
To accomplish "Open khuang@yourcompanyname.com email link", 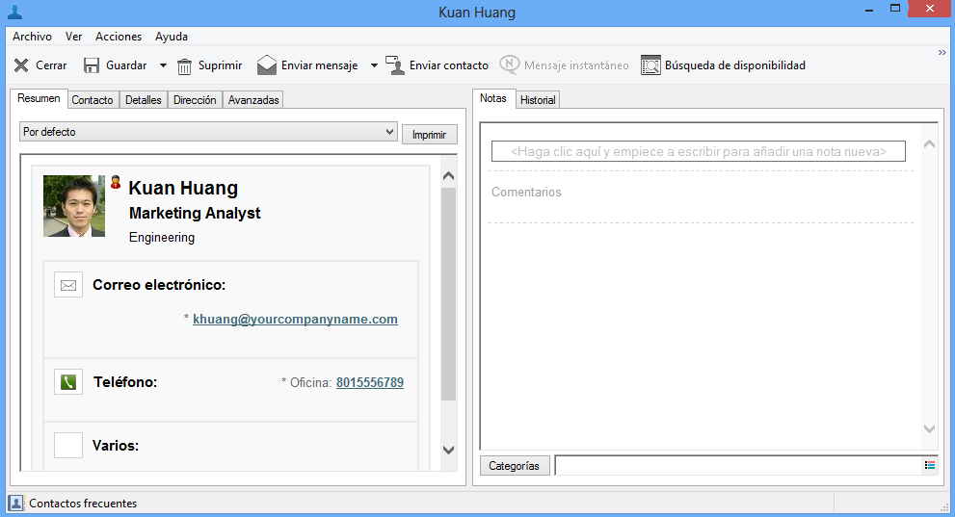I will coord(296,320).
